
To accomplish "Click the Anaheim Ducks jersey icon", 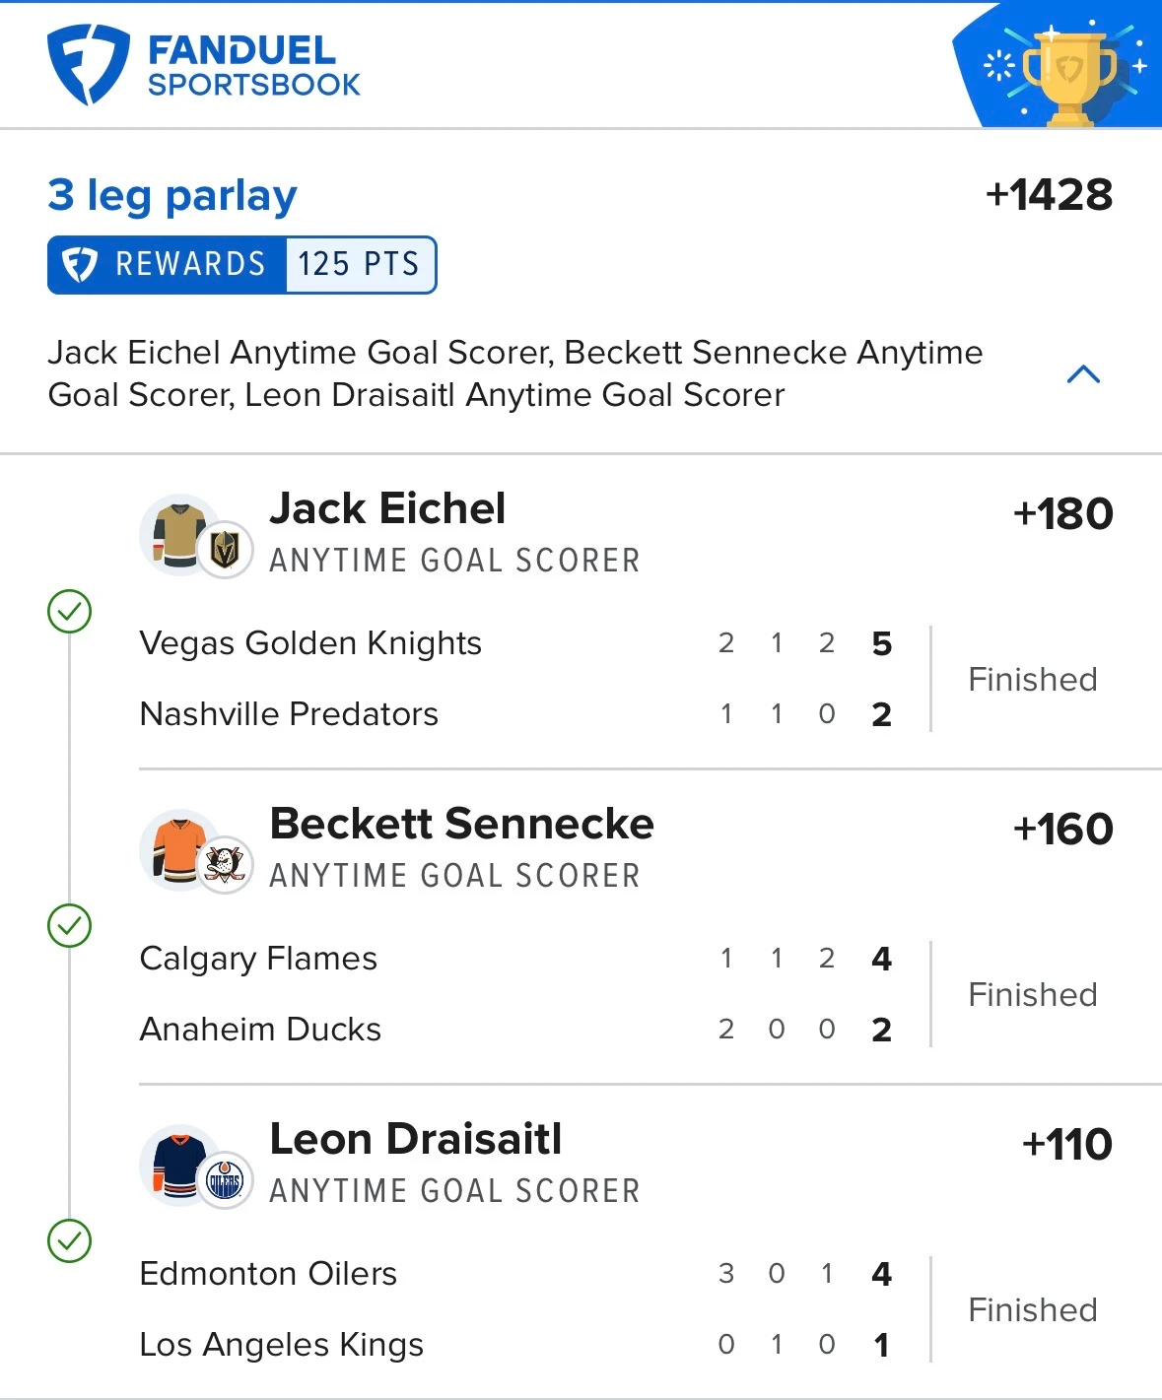I will 179,850.
